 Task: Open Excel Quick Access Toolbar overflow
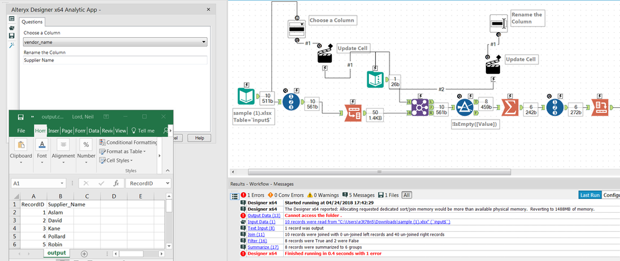[32, 117]
